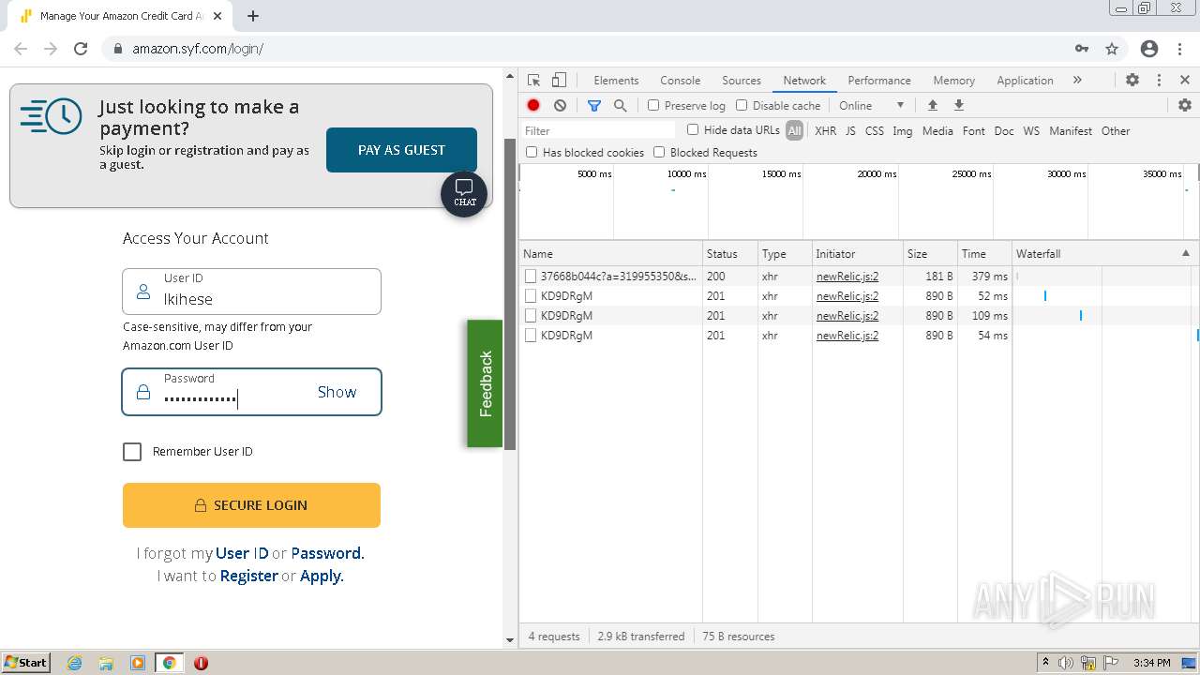Switch to the Sources tab
Image resolution: width=1200 pixels, height=675 pixels.
coord(742,81)
